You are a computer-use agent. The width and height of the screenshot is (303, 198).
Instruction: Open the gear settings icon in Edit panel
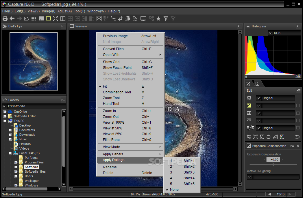[x=249, y=98]
